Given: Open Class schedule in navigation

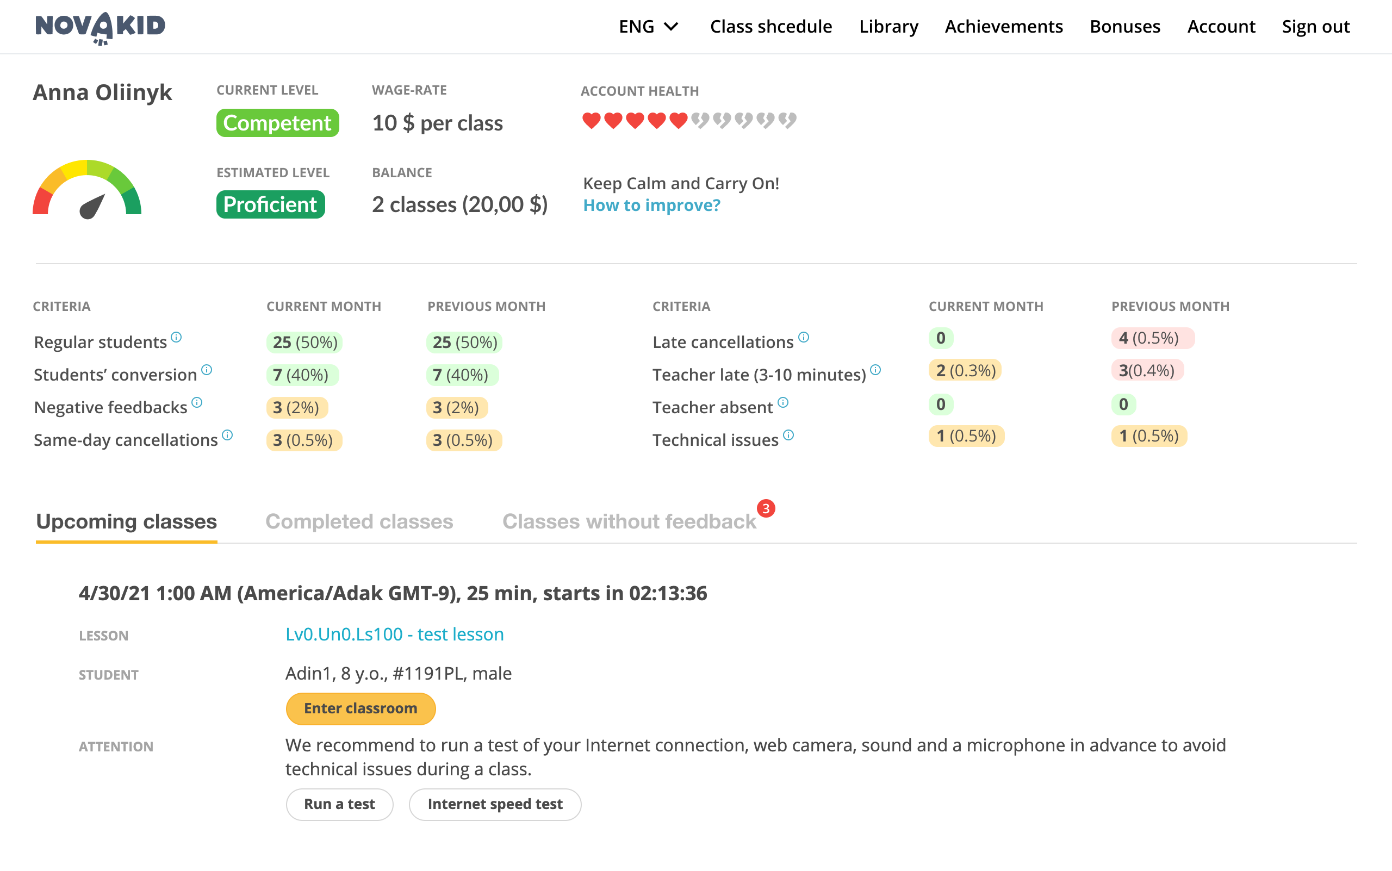Looking at the screenshot, I should pos(770,27).
